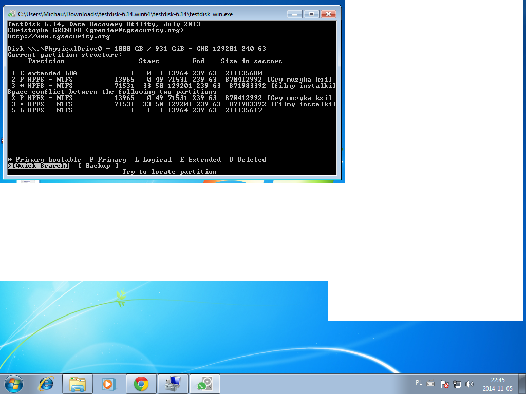Select the Quick Search option

pyautogui.click(x=39, y=166)
